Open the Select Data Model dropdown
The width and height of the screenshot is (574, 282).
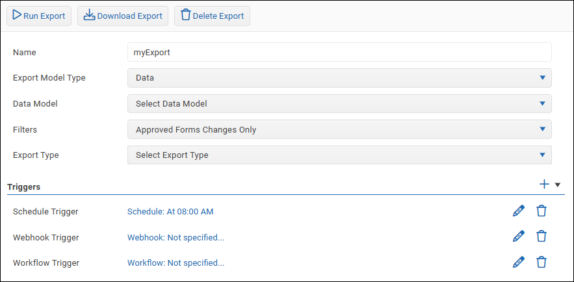pyautogui.click(x=339, y=103)
